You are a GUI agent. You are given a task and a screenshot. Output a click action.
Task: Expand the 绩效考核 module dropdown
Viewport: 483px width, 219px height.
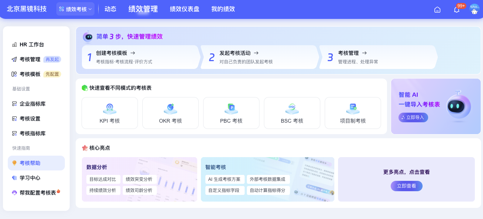tap(76, 9)
